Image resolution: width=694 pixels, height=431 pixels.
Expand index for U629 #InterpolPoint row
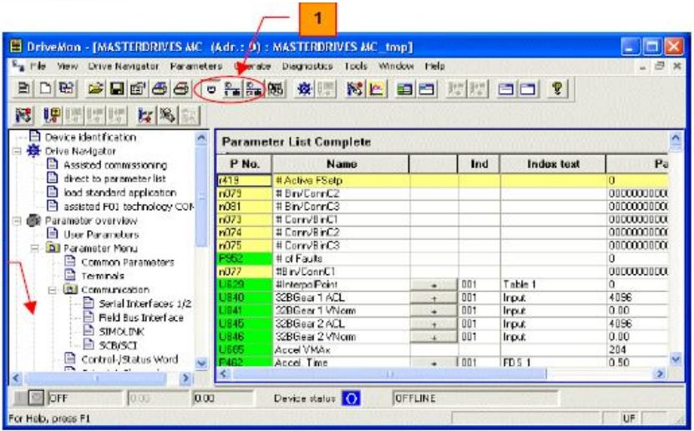click(x=433, y=285)
